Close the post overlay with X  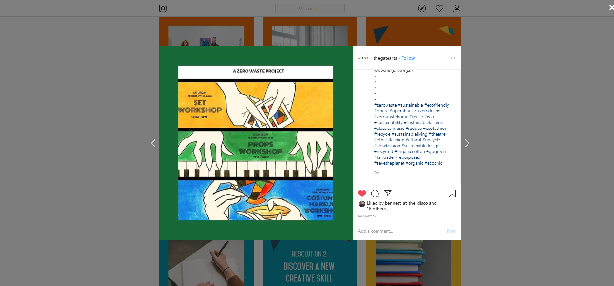(x=611, y=7)
